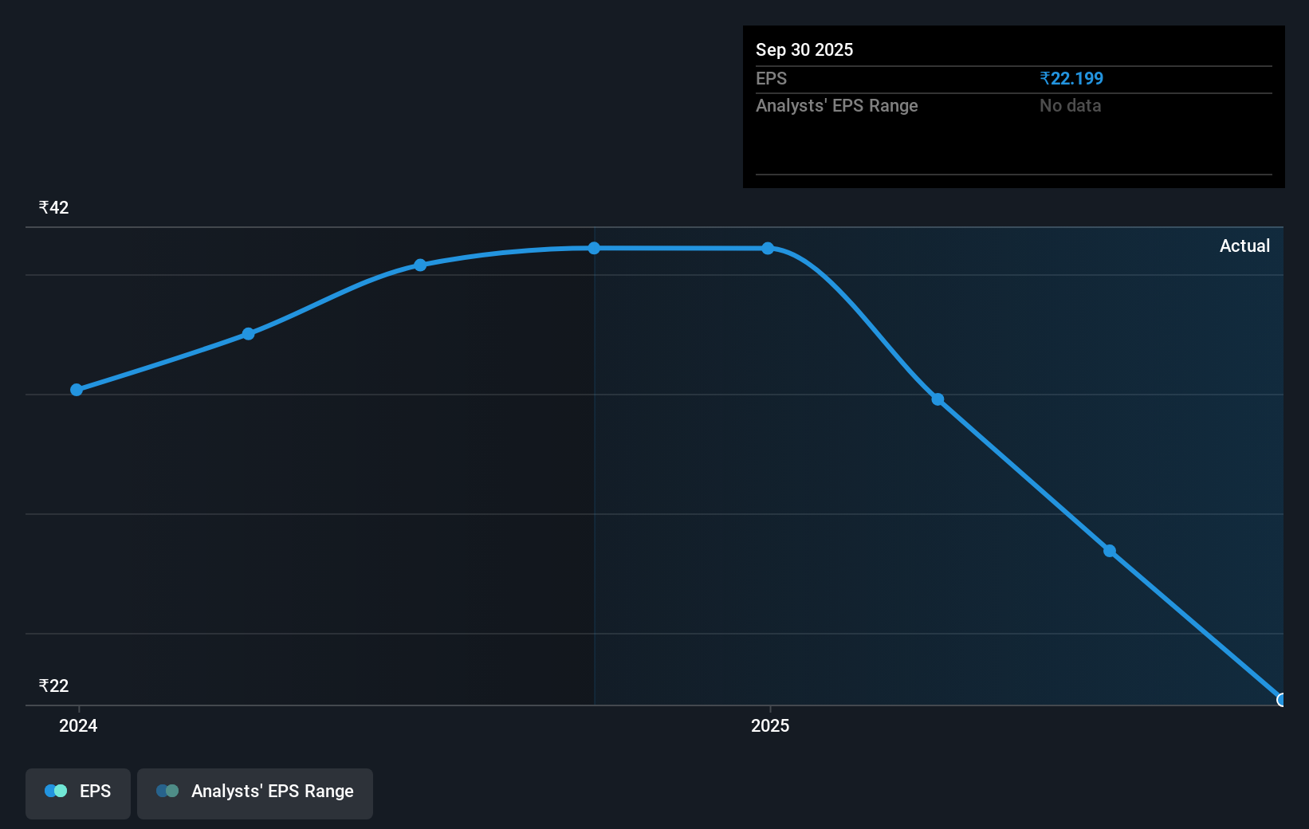Toggle the Analysts' EPS Range legend button

click(x=255, y=793)
